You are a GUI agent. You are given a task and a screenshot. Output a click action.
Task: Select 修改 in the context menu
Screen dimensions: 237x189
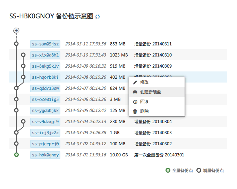pyautogui.click(x=144, y=83)
